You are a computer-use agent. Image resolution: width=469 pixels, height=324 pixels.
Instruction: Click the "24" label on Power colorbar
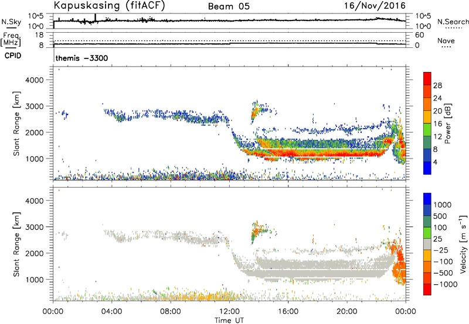pos(437,98)
